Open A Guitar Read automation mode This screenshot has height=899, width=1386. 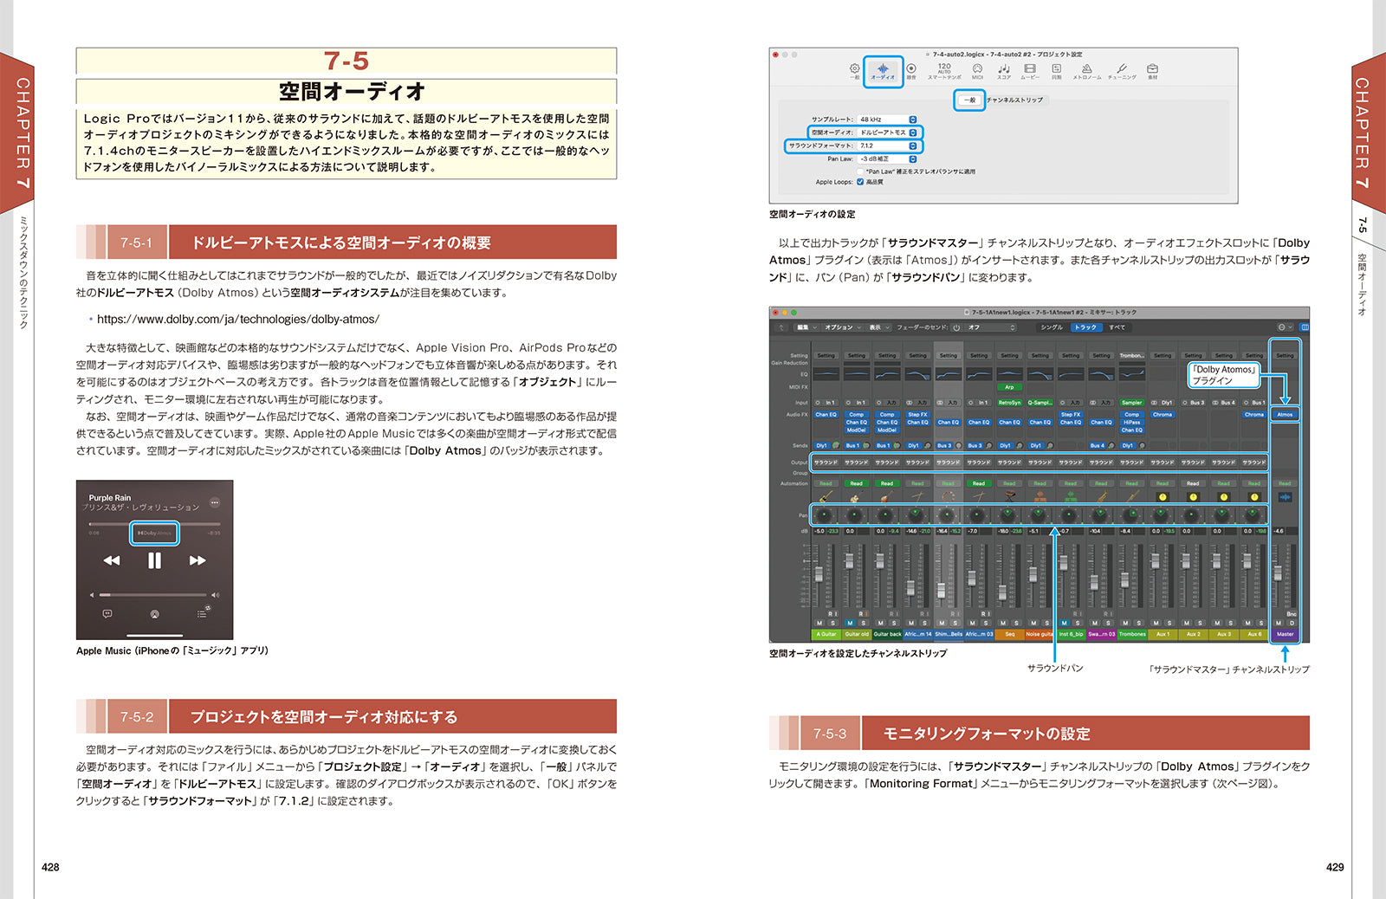point(826,483)
